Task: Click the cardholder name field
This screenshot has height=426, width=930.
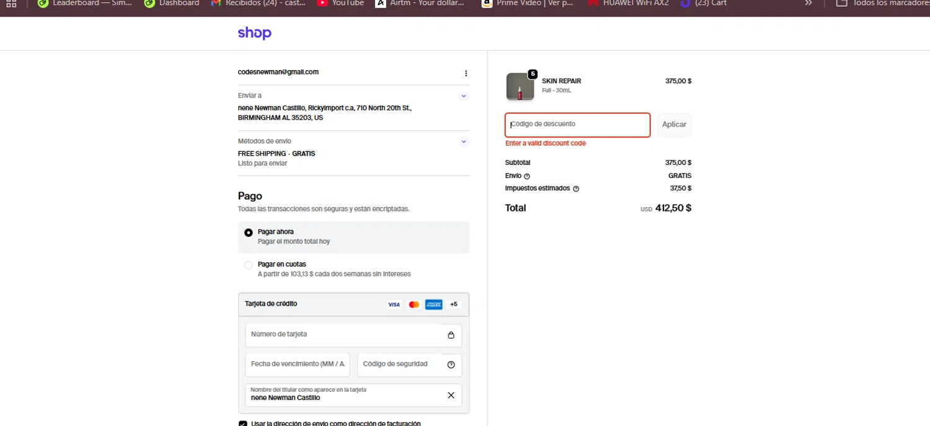Action: (353, 395)
